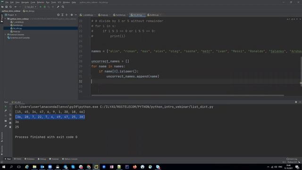Click the Debug bug icon in toolbar
The width and height of the screenshot is (302, 170).
[x=44, y=7]
